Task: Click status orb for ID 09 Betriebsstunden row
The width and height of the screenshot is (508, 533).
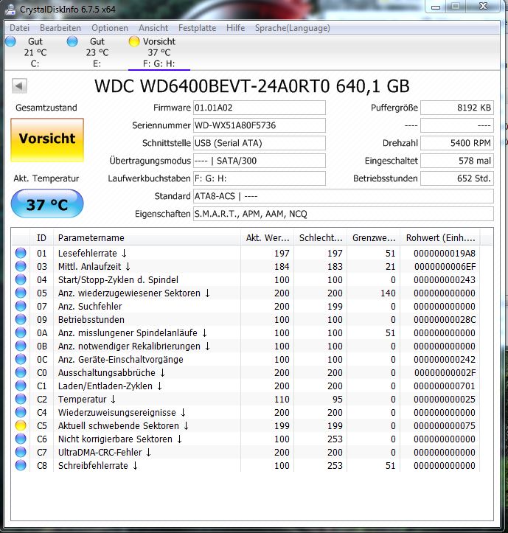Action: [x=21, y=319]
